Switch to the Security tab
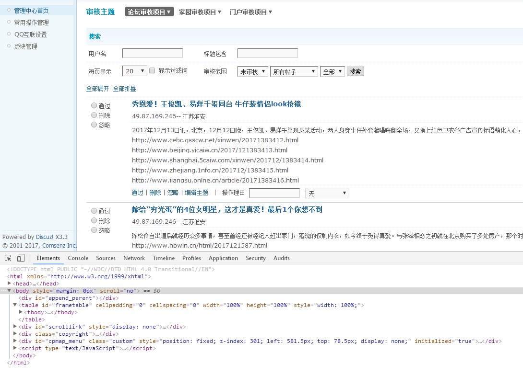 256,258
